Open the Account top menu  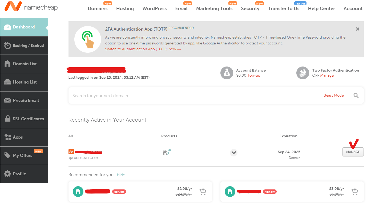353,9
